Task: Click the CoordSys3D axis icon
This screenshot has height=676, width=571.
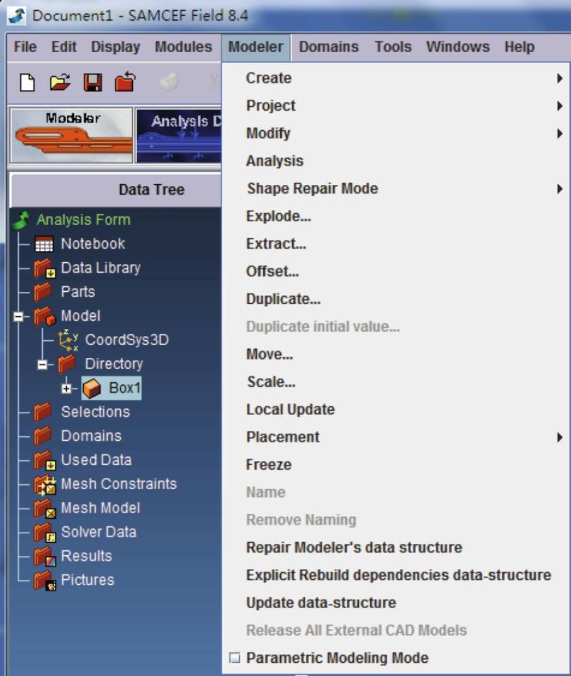Action: point(67,340)
